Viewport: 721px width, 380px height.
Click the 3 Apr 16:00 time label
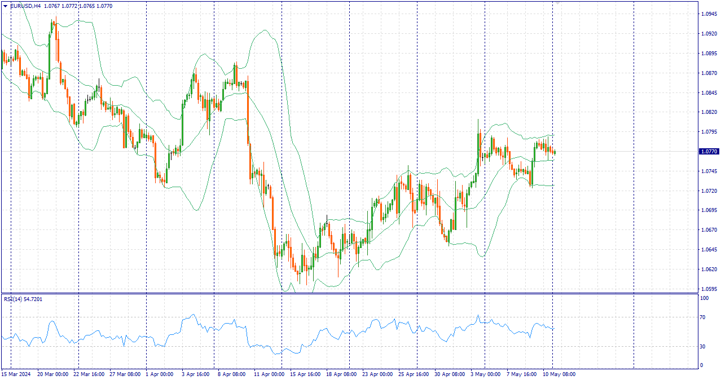tap(196, 374)
